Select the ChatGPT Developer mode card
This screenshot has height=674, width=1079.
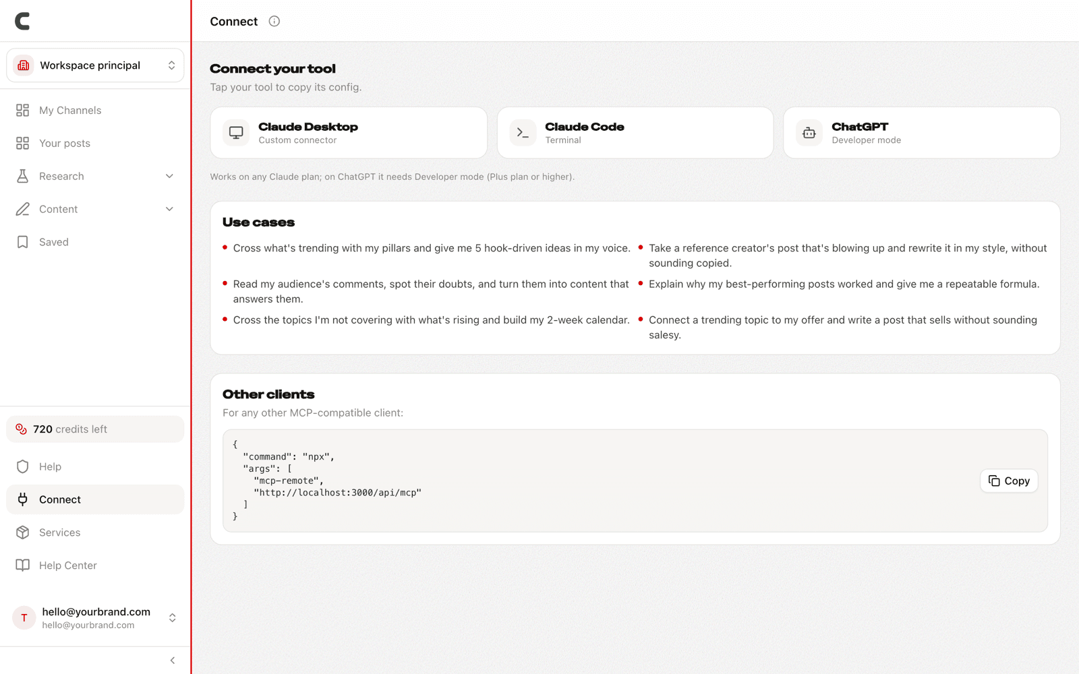pyautogui.click(x=922, y=133)
